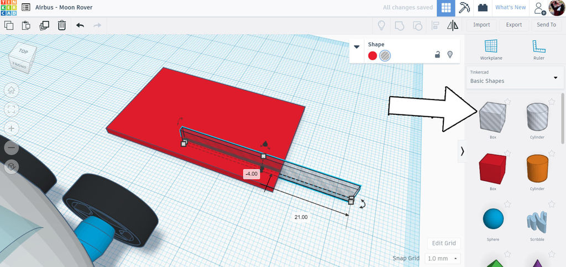The width and height of the screenshot is (566, 267).
Task: Click the Tinkercad logo
Action: pyautogui.click(x=8, y=8)
